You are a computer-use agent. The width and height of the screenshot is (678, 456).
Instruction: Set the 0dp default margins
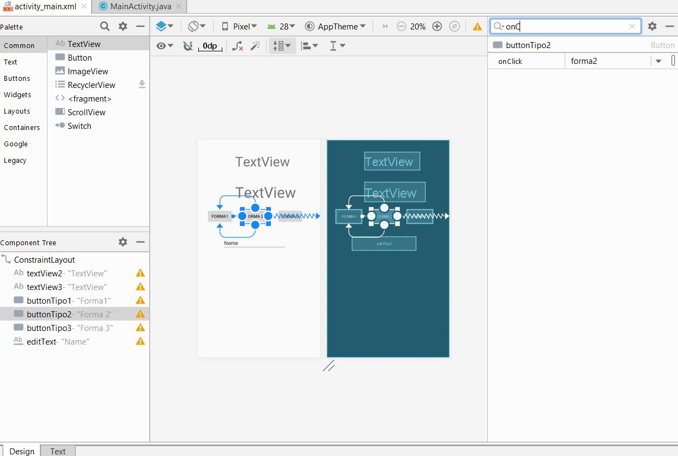(x=210, y=46)
